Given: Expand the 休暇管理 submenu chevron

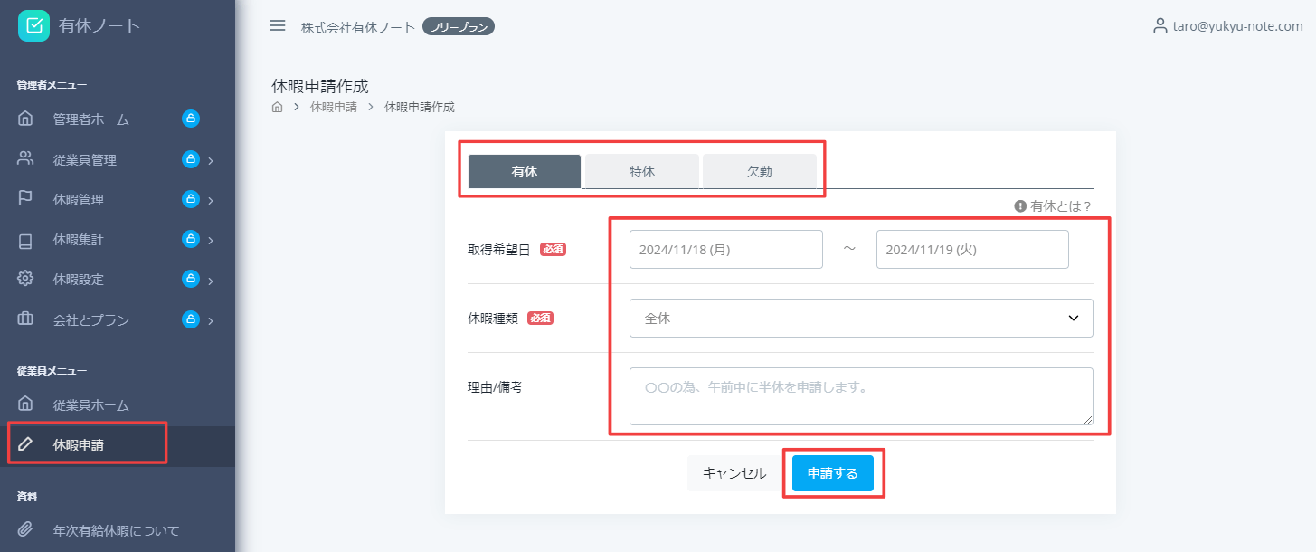Looking at the screenshot, I should tap(211, 200).
